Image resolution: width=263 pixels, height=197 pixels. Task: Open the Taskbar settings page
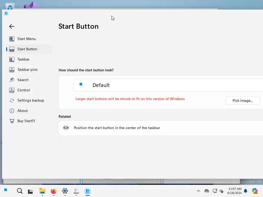[x=29, y=59]
